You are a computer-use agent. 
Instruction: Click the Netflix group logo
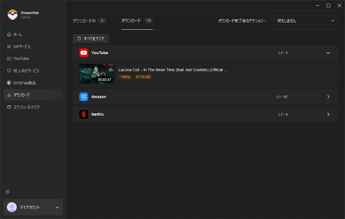point(84,114)
